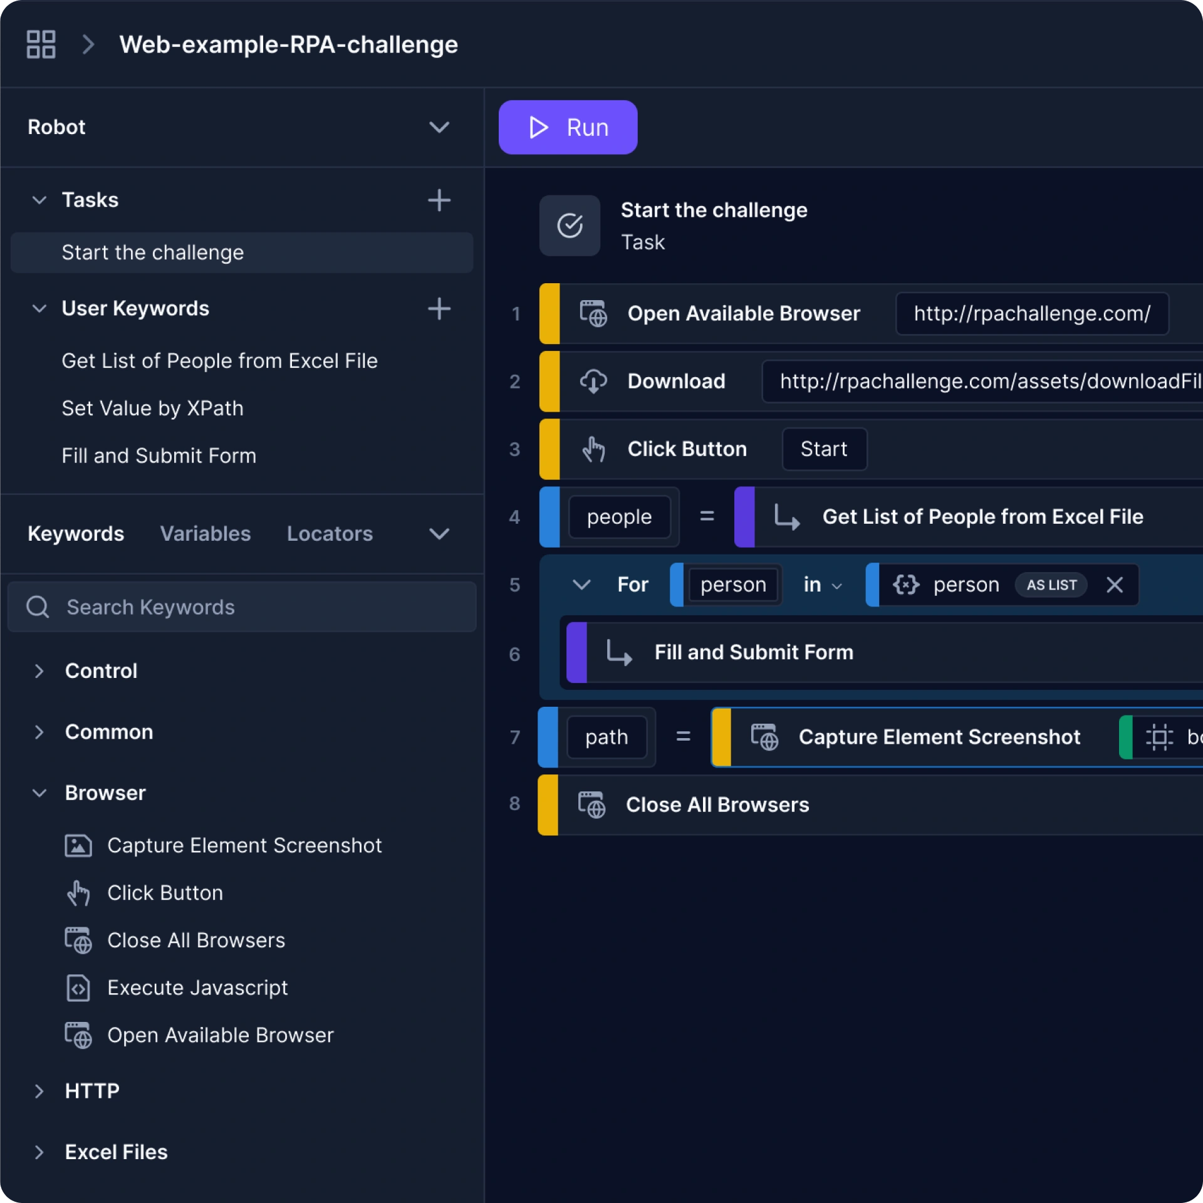
Task: Expand the Control keyword category
Action: click(39, 671)
